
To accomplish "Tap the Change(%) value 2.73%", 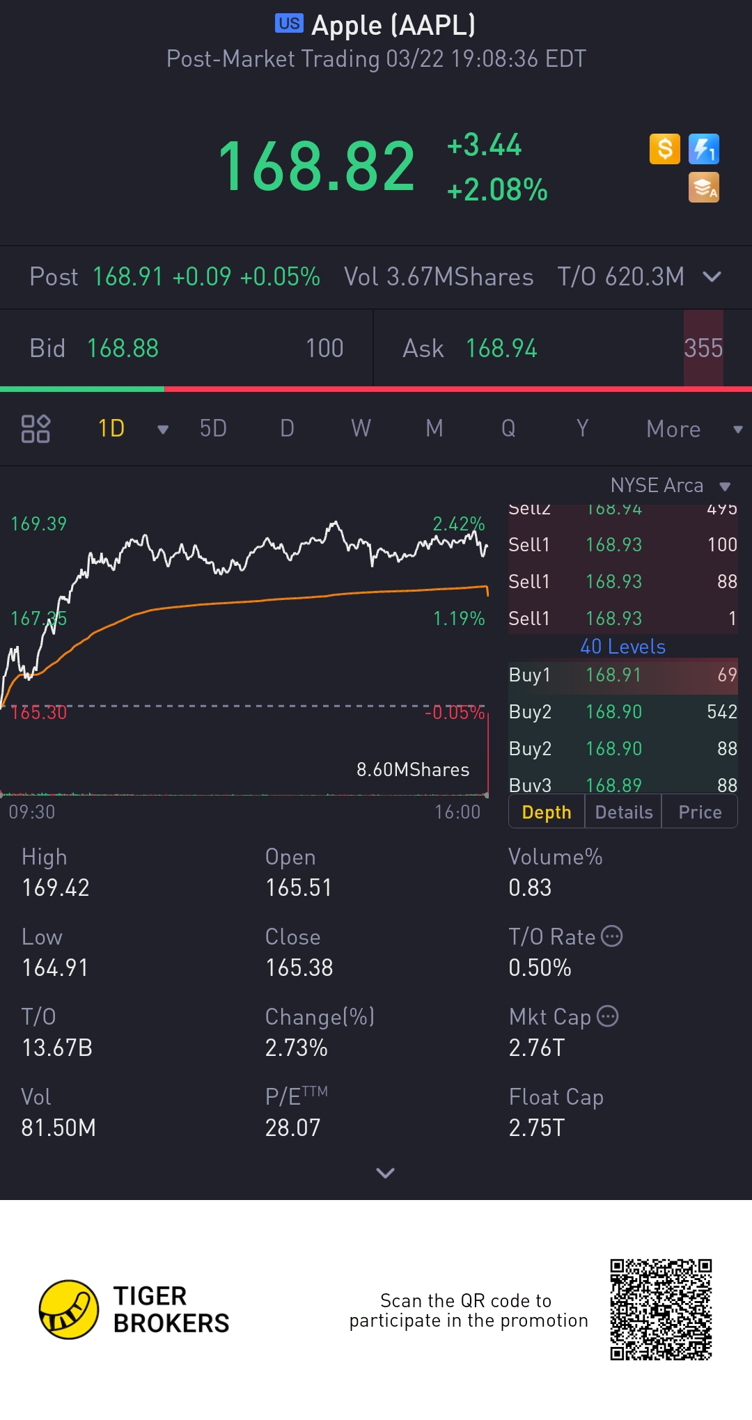I will tap(297, 1048).
